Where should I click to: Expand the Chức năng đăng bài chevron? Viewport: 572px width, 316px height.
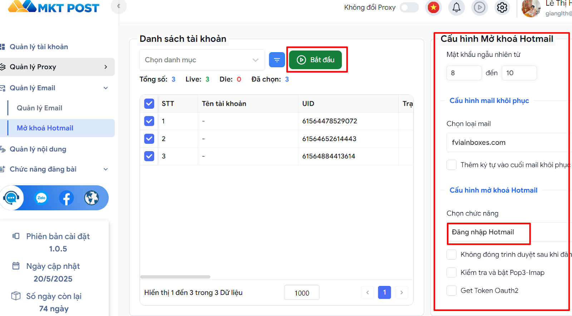point(105,169)
